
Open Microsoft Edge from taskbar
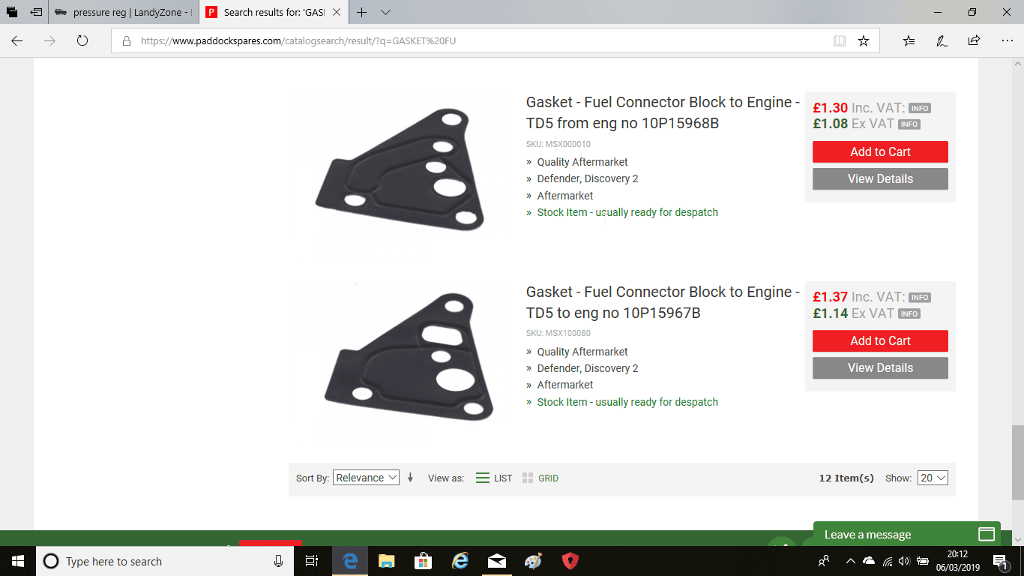pyautogui.click(x=350, y=561)
